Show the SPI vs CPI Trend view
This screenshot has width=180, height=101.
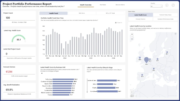click(x=110, y=13)
